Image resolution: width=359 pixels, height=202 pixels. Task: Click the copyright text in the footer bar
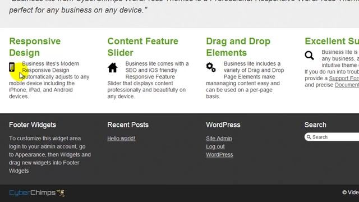(x=351, y=192)
